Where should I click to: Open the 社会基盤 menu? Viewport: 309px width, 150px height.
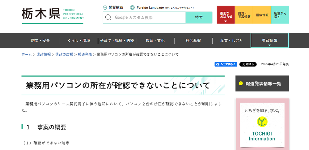(193, 41)
